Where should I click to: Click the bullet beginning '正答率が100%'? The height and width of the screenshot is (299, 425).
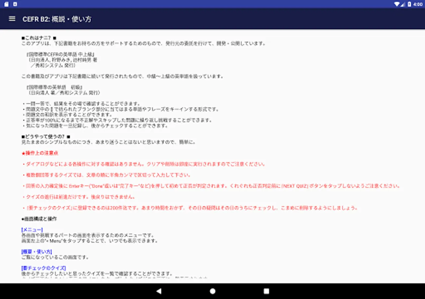point(117,120)
